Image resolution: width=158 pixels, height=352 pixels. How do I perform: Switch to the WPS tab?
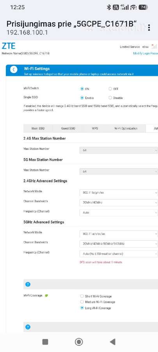coord(95,128)
